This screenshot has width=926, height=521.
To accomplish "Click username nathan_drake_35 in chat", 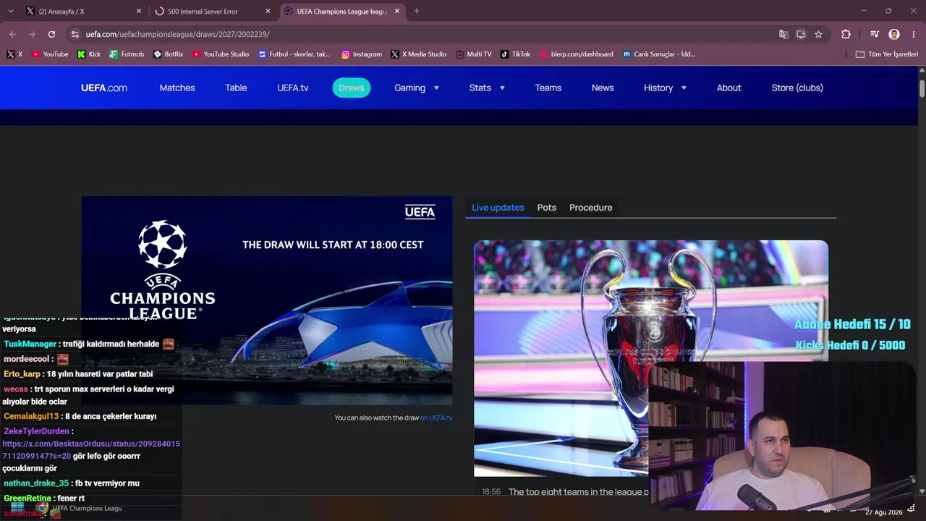I will (x=36, y=483).
